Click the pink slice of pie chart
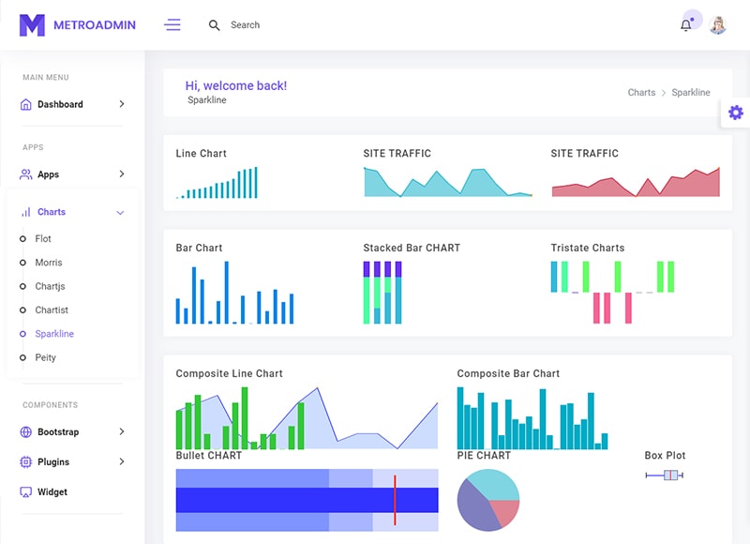Screen dimensions: 750x544 tap(505, 511)
